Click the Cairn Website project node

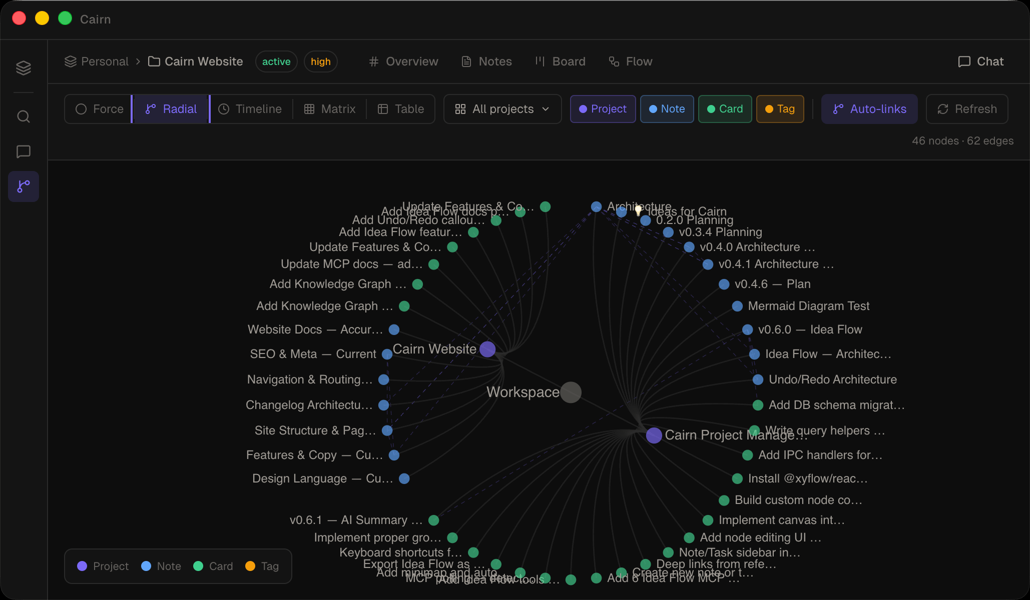coord(487,349)
